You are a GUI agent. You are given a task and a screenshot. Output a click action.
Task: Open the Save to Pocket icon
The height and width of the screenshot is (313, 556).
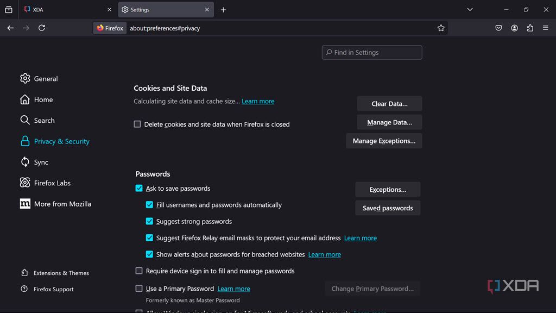498,28
